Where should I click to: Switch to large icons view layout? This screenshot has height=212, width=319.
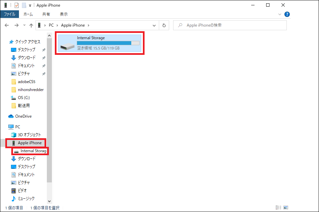286,208
